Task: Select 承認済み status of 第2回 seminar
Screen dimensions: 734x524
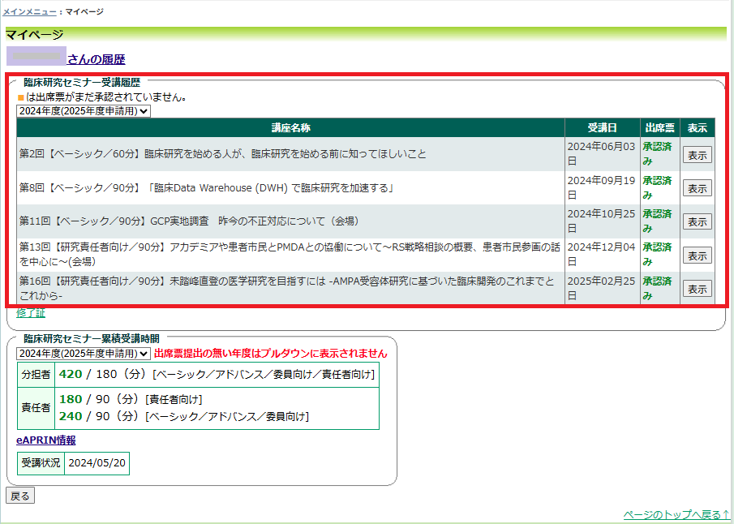Action: click(657, 154)
